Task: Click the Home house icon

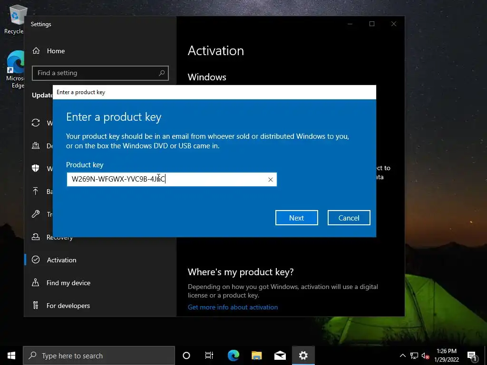Action: coord(36,50)
